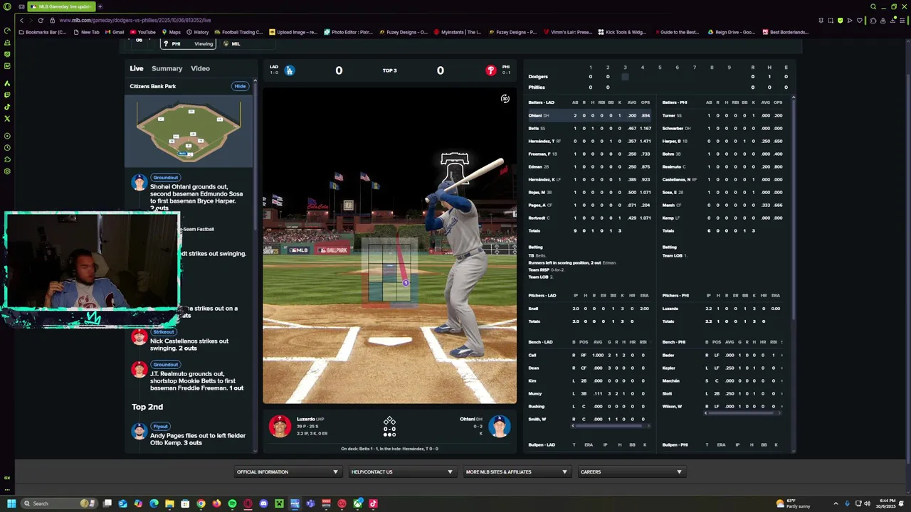The height and width of the screenshot is (512, 911).
Task: Expand More MLB Sites & Affiliates dropdown
Action: tap(516, 471)
